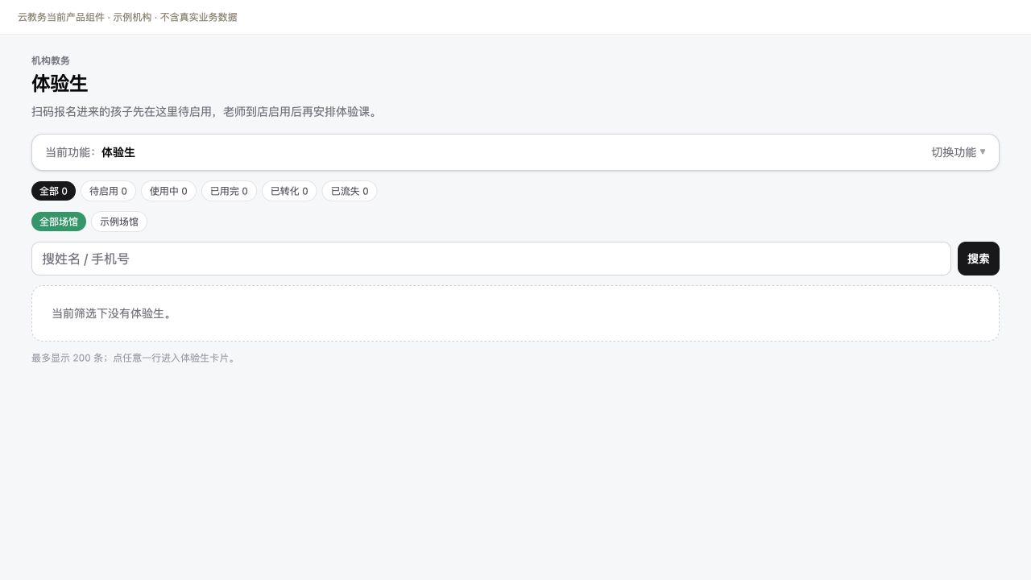The height and width of the screenshot is (580, 1031).
Task: Filter by 待启用 0 status
Action: 108,191
